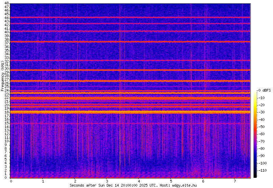Click the 18 kHz frequency axis label
The image size is (273, 188).
tap(6, 112)
